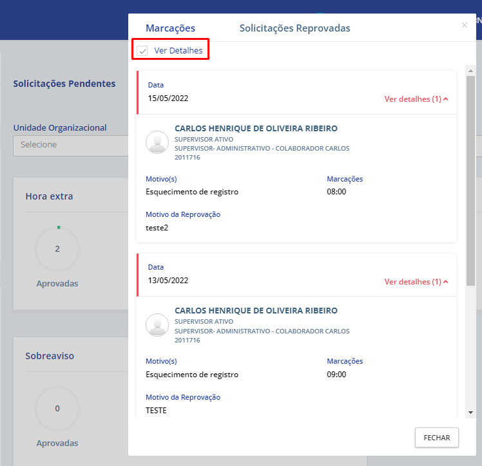Open the Solicitações Reprovadas tab
The image size is (482, 466).
coord(294,28)
